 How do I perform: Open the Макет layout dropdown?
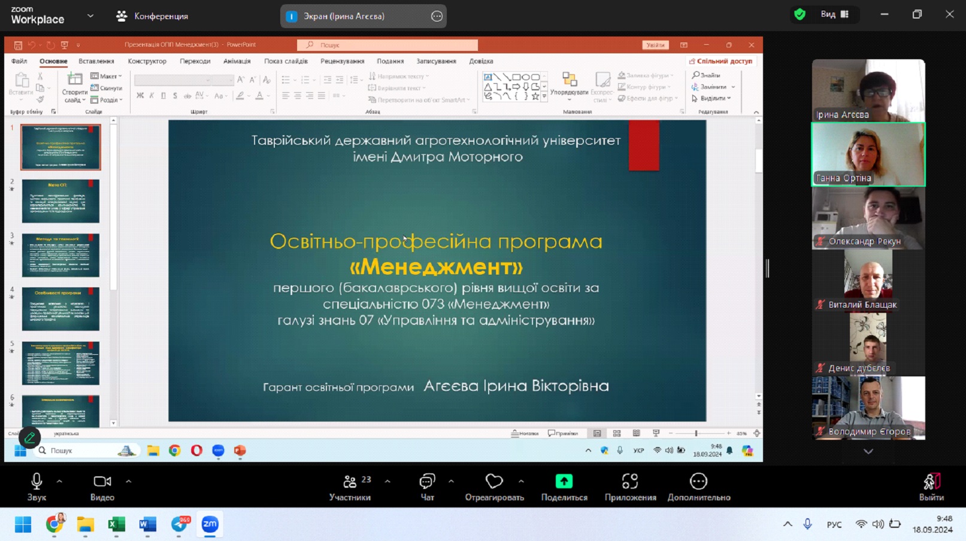click(x=106, y=76)
